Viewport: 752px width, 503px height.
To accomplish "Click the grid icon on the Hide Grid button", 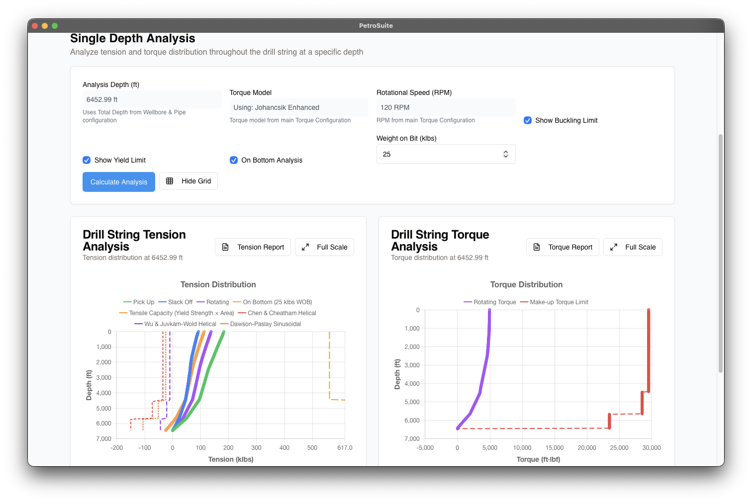I will pyautogui.click(x=171, y=181).
